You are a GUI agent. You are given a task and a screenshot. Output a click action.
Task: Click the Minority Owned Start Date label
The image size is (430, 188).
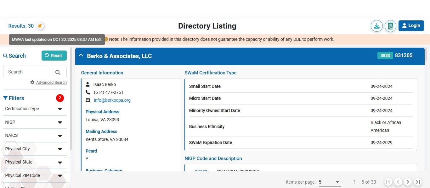[x=215, y=110]
